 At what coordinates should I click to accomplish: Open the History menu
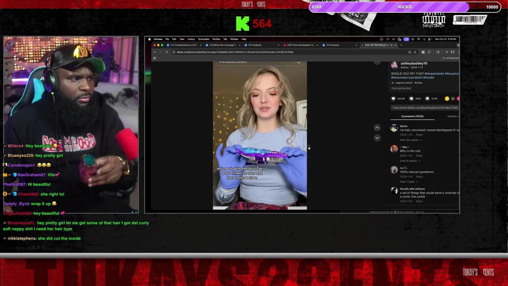[191, 39]
